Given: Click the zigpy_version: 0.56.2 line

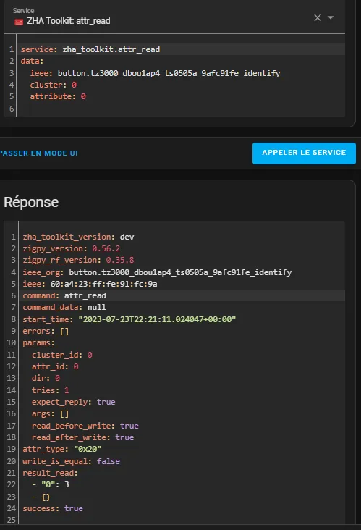Looking at the screenshot, I should point(71,248).
